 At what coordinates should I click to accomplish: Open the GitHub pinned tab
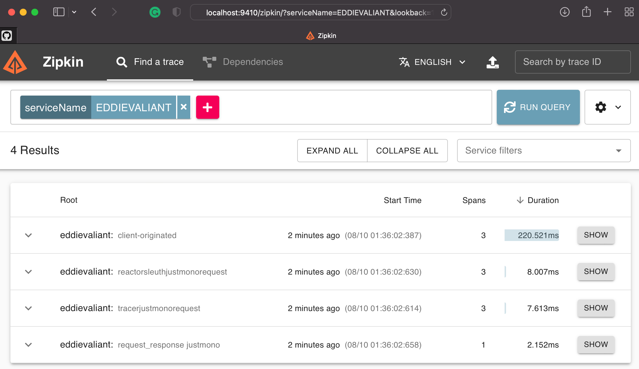pos(7,36)
